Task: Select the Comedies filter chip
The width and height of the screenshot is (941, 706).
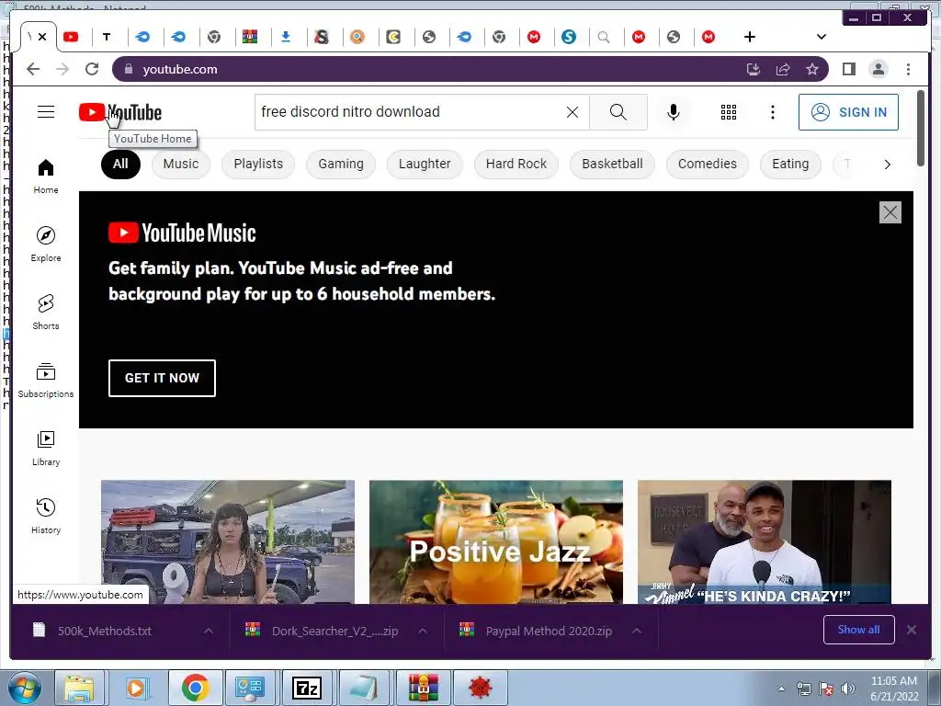Action: (707, 164)
